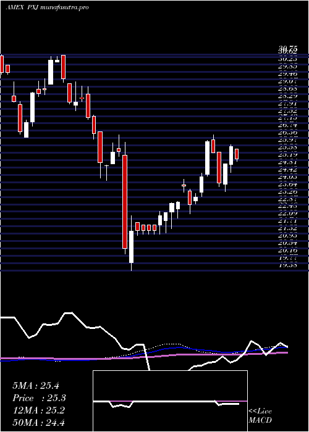Viewport: 309px width, 432px height.
Task: Click the 24.42 price axis label
Action: [287, 170]
